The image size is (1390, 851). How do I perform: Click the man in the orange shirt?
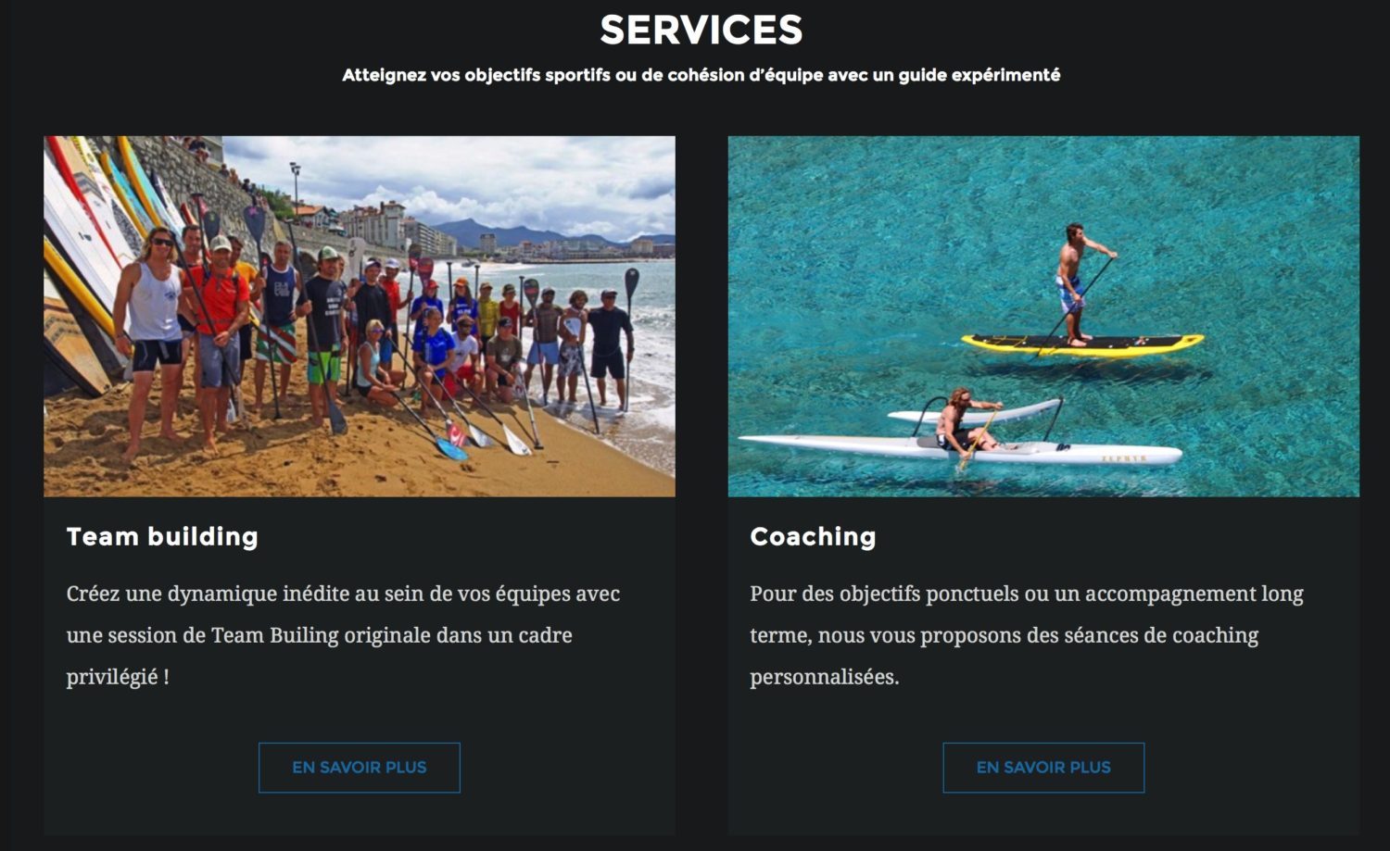[220, 338]
